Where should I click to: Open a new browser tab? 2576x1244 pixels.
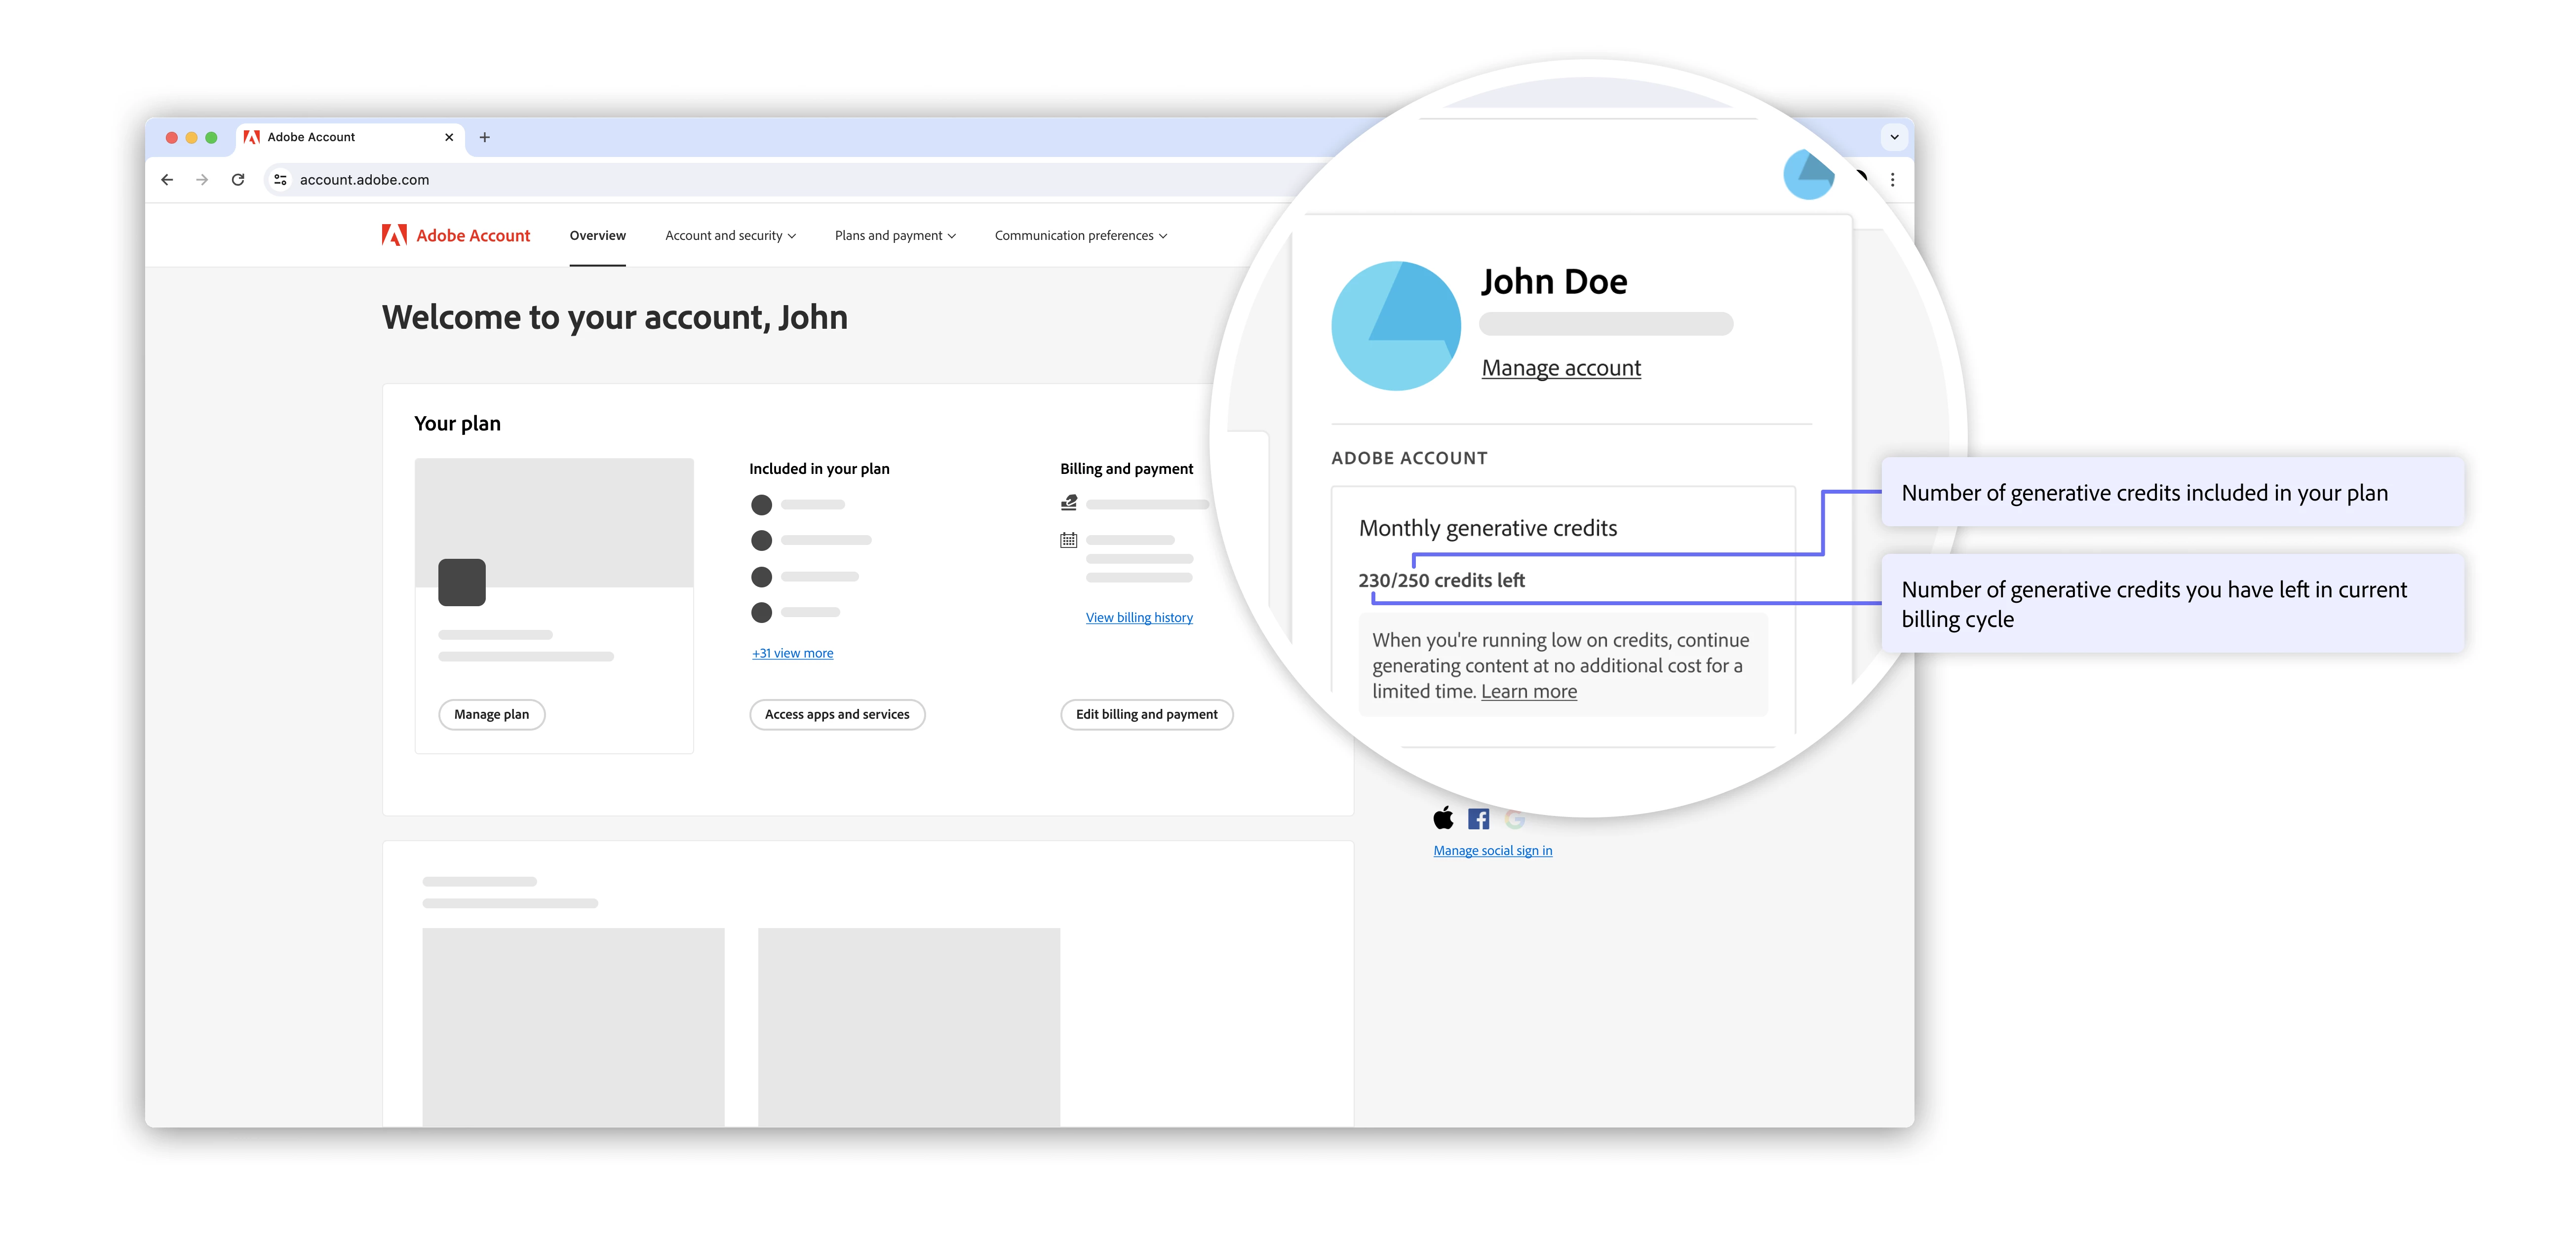(x=485, y=137)
